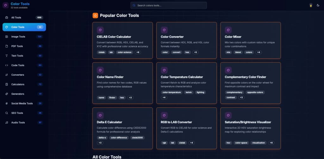
Task: Toggle dark mode with moon icon
Action: [318, 5]
